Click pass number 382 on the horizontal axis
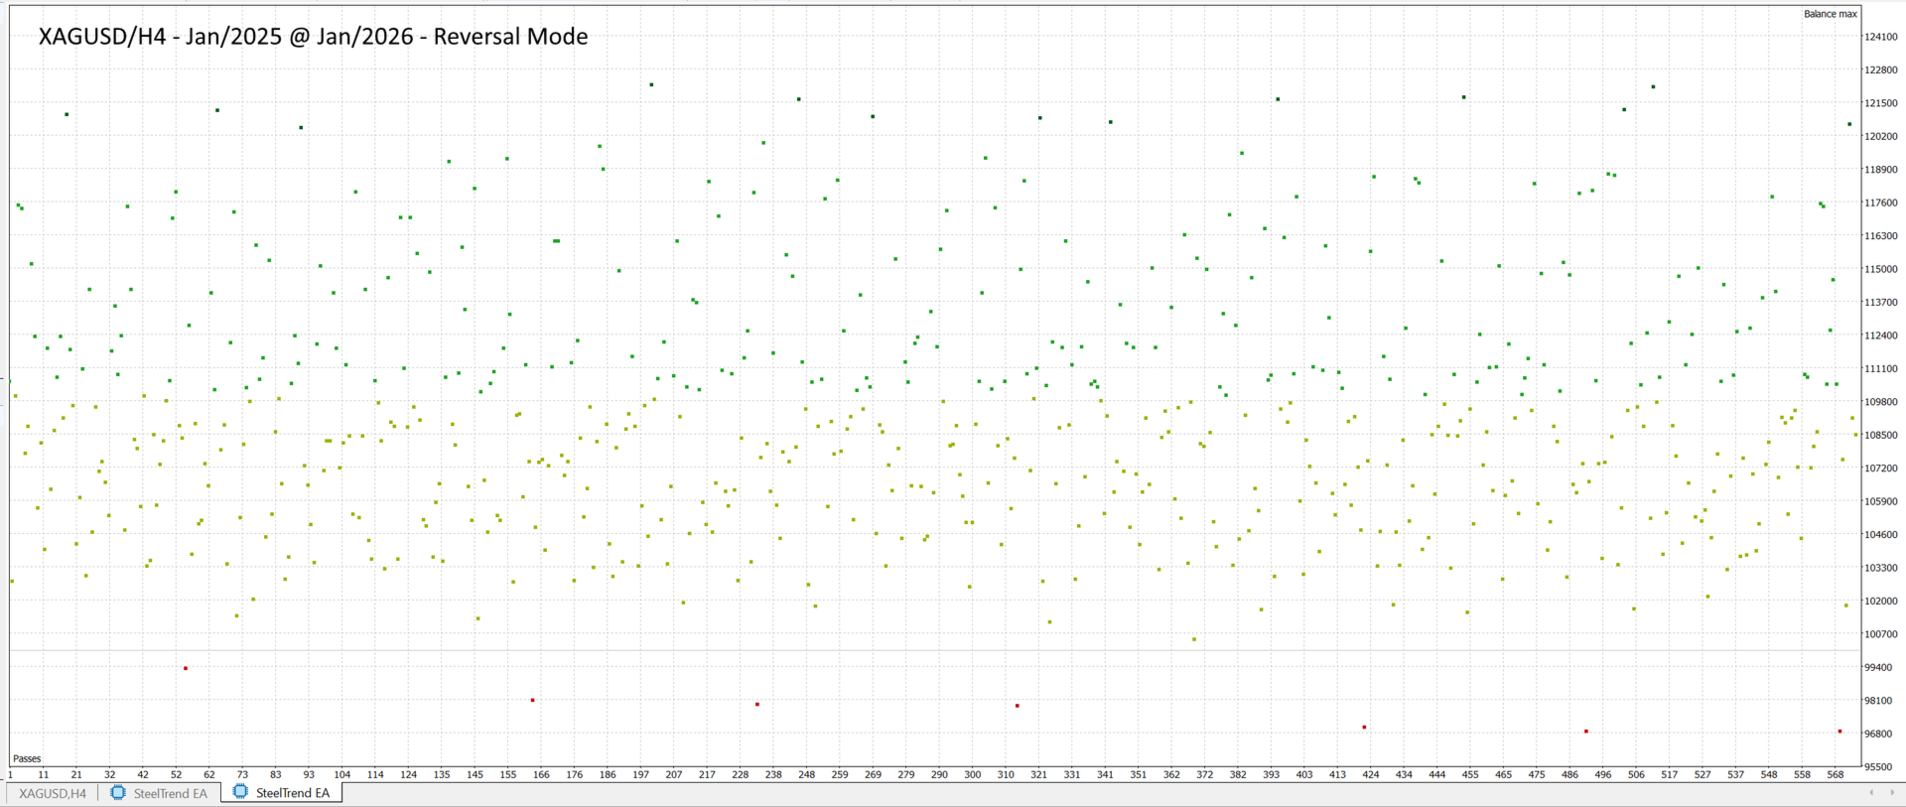 click(x=1238, y=774)
